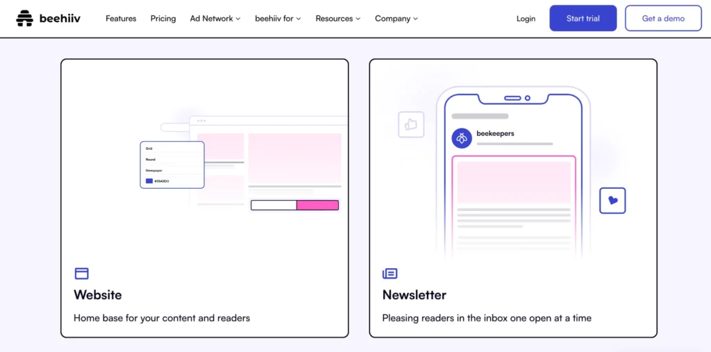Click the Newsletter card heading

point(415,295)
